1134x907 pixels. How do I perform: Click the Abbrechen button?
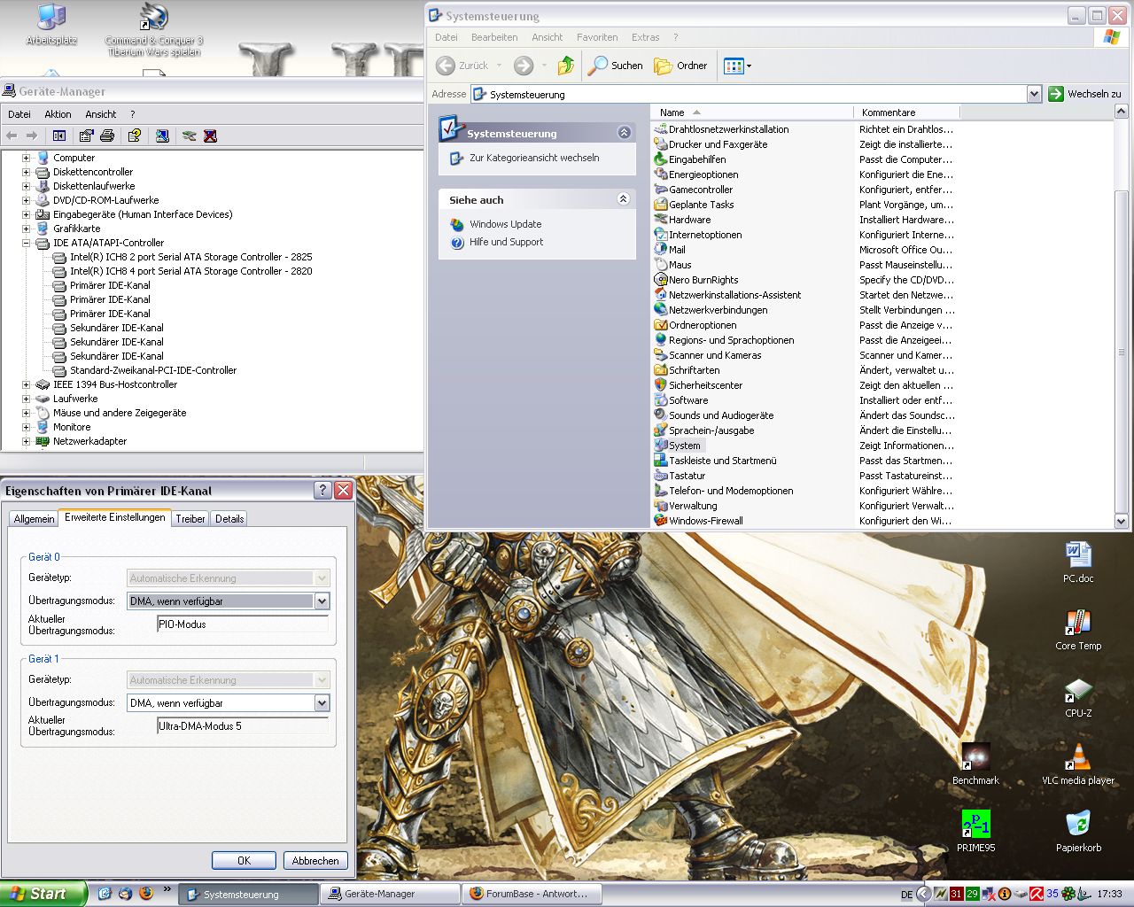tap(315, 860)
